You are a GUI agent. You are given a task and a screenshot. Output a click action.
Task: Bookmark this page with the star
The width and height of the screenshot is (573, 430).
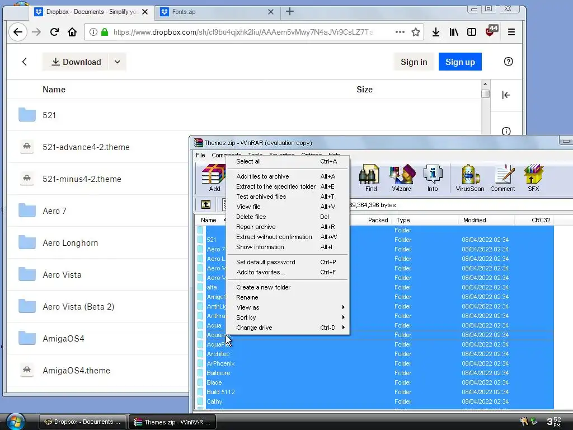click(416, 32)
